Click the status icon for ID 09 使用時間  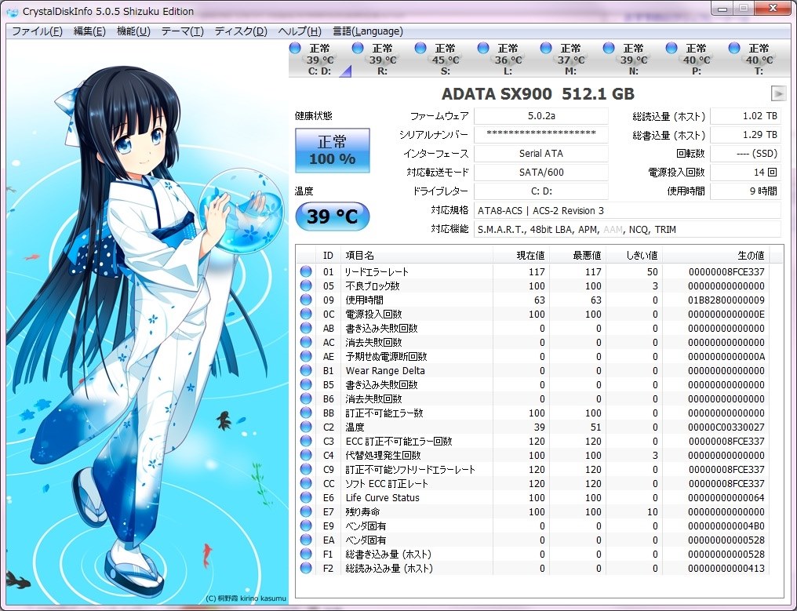pos(306,300)
